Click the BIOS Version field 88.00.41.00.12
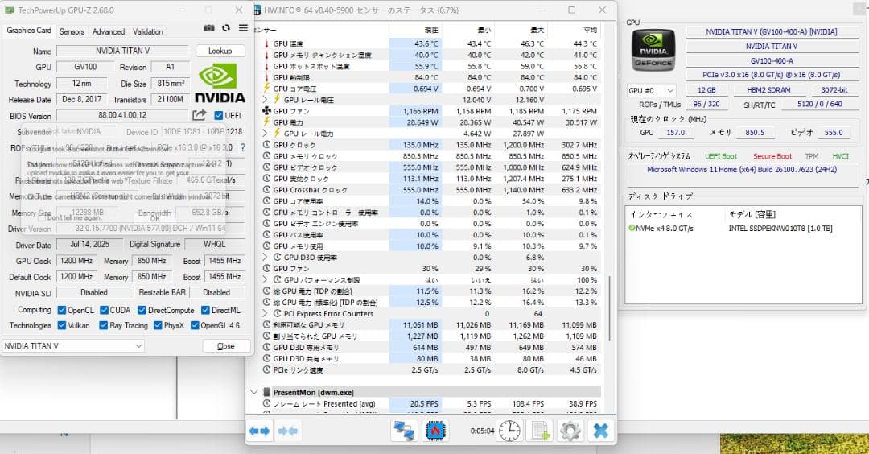 coord(122,115)
